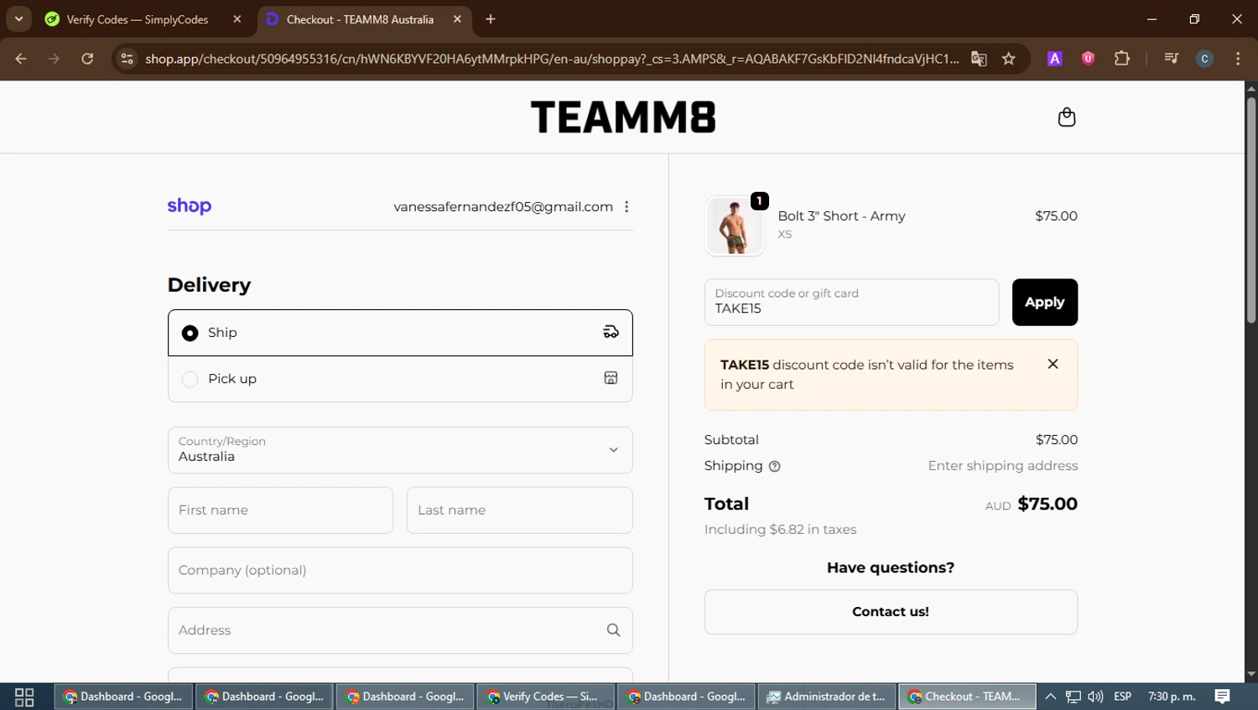Open a new browser tab
Viewport: 1258px width, 710px height.
click(491, 19)
